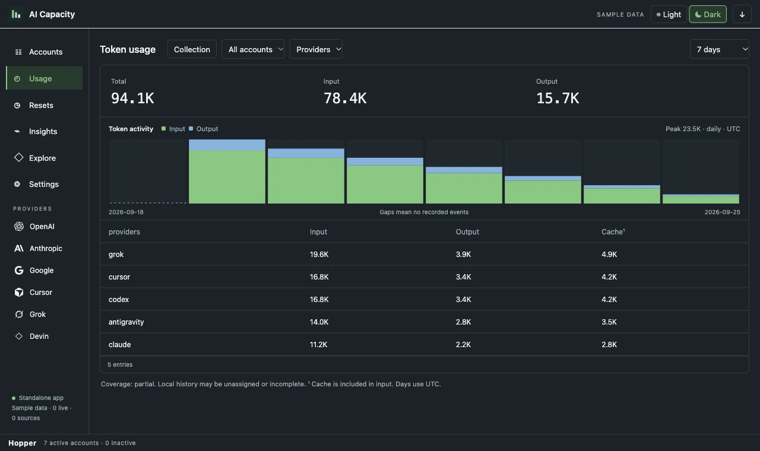Click the '94.1K' total value
760x451 pixels.
pos(132,99)
